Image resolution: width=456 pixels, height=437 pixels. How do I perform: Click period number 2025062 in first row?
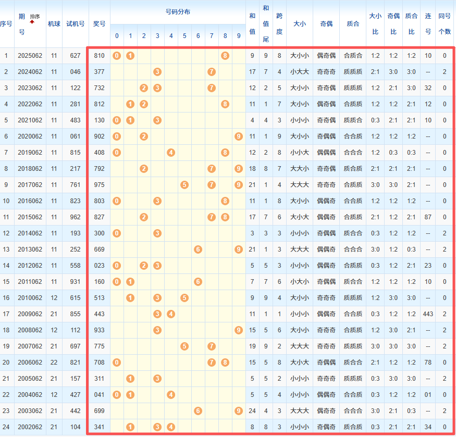pos(30,56)
